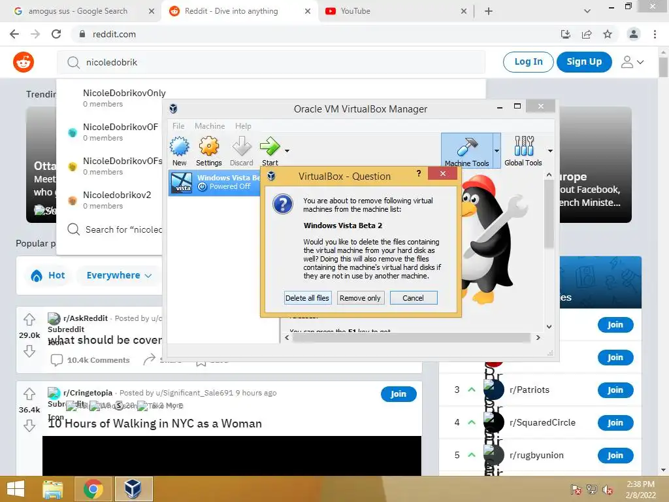
Task: Select Nicoledobrikov2 search suggestion
Action: click(x=116, y=200)
